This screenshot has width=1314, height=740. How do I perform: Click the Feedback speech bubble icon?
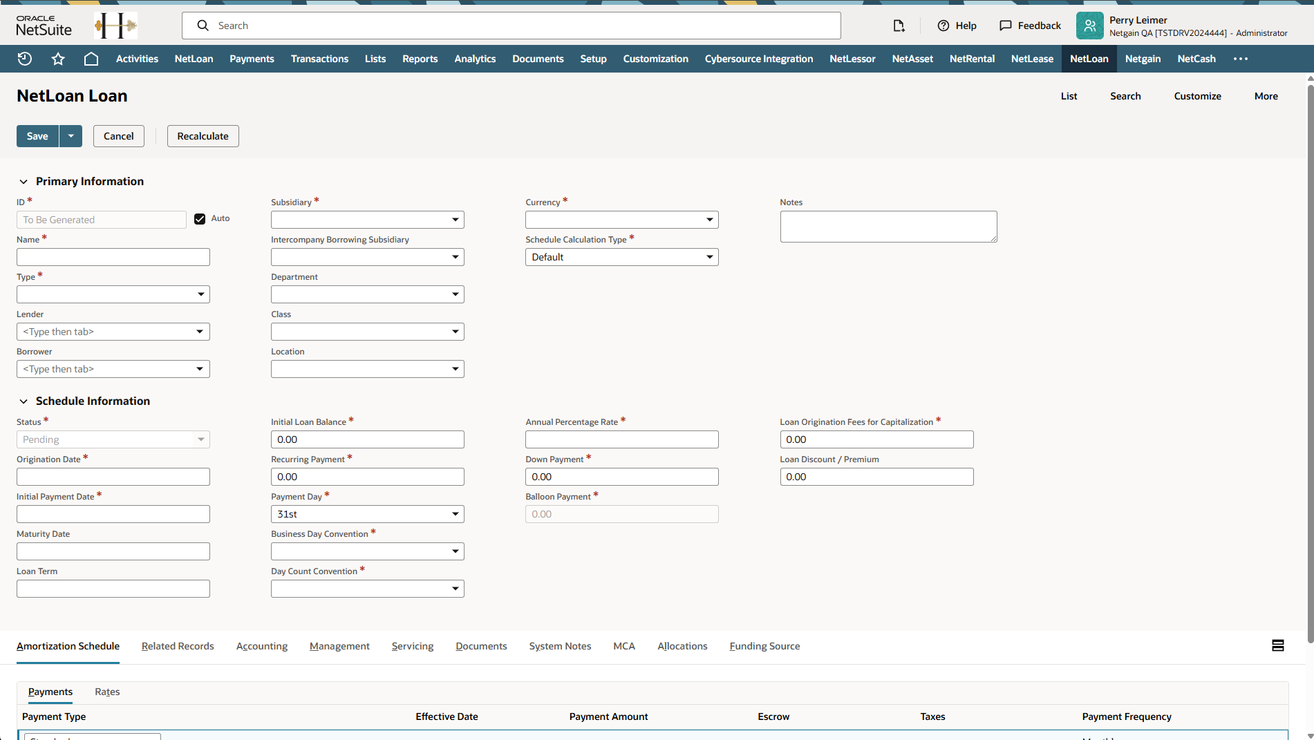point(1005,26)
